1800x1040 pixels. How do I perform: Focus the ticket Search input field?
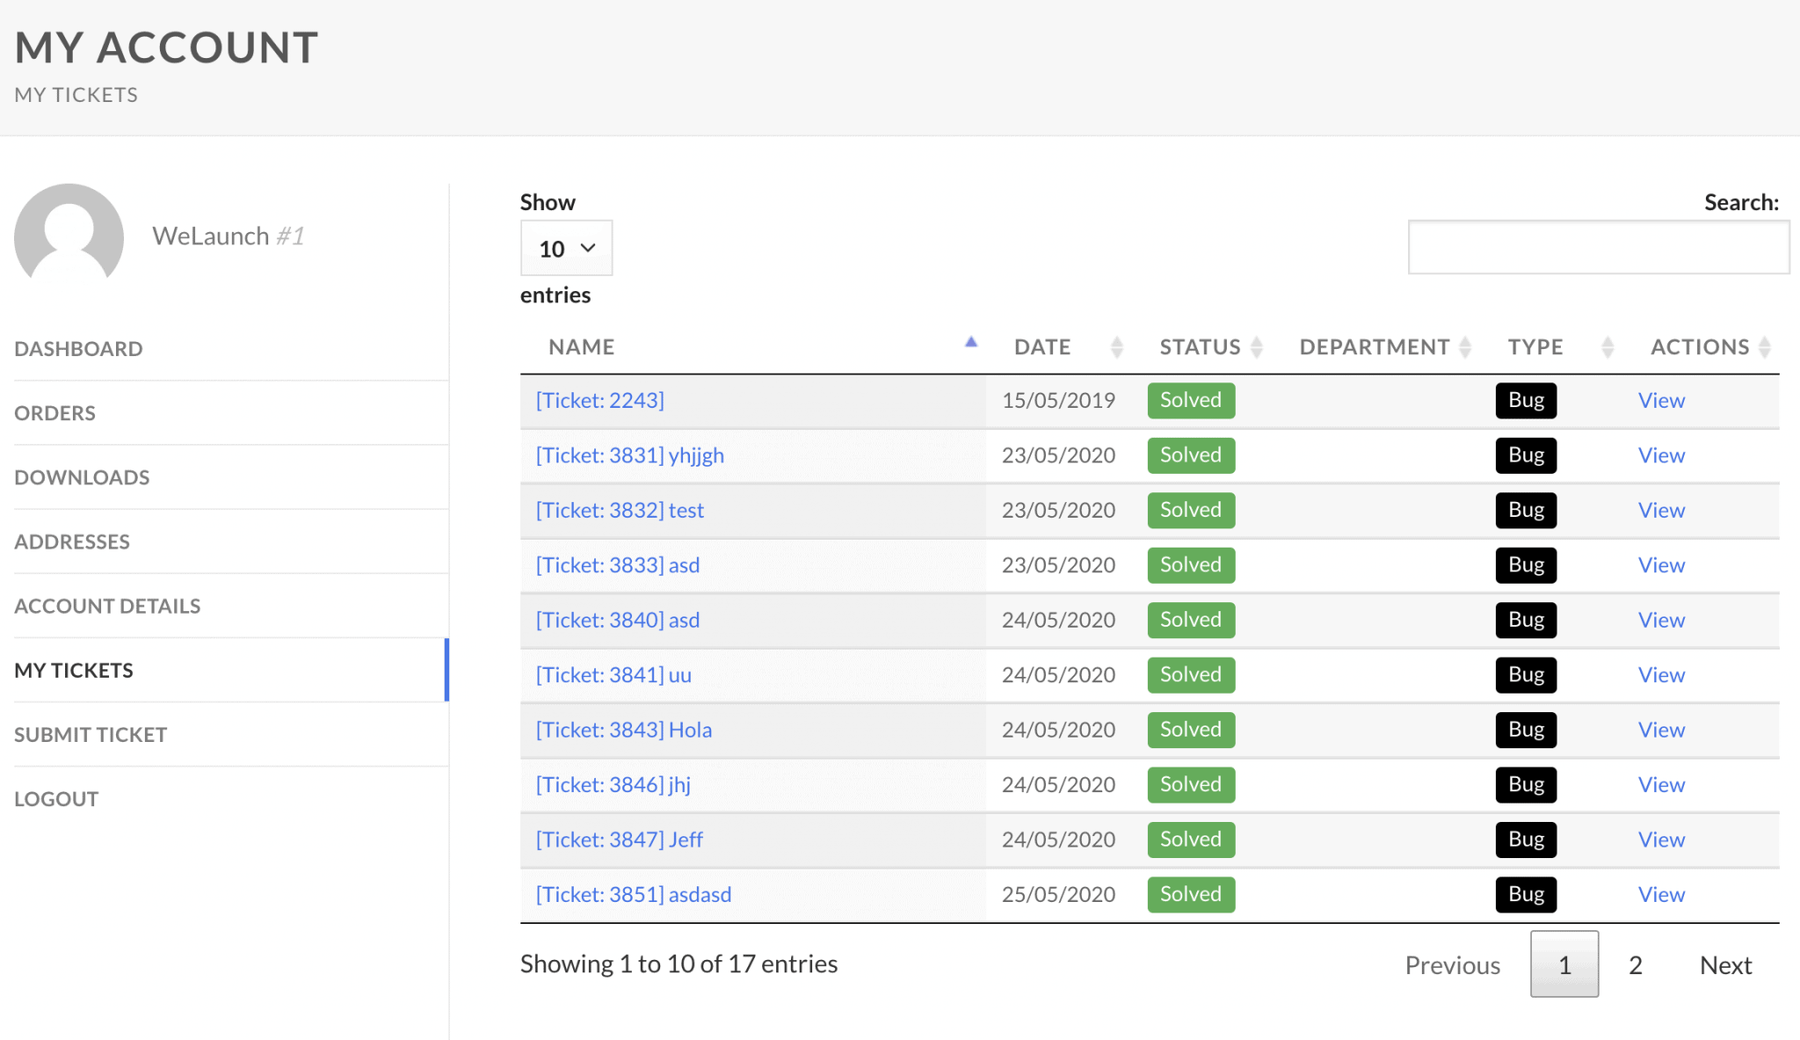point(1598,248)
